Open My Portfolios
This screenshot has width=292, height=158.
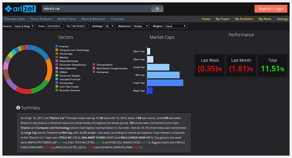pyautogui.click(x=244, y=19)
